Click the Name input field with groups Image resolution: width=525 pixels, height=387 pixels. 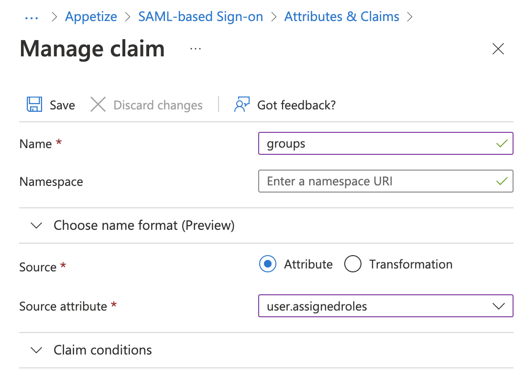(x=373, y=144)
